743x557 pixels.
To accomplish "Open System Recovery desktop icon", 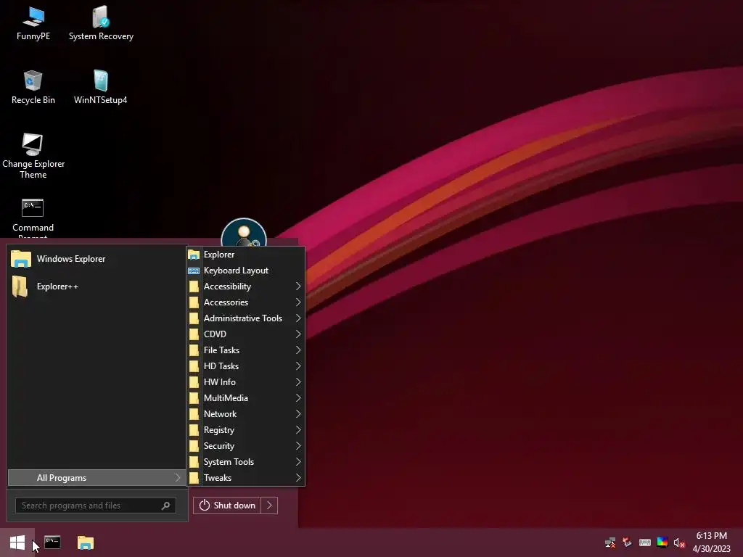I will (x=101, y=24).
